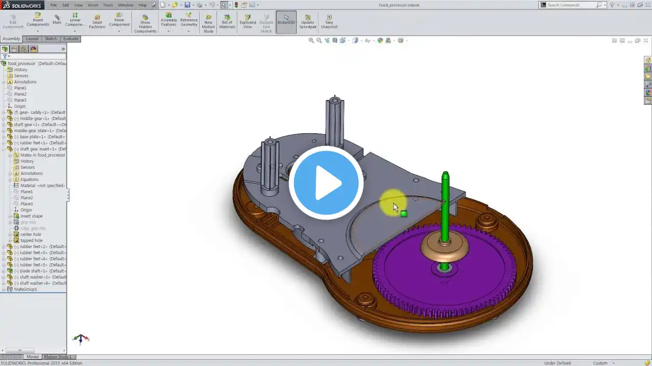The width and height of the screenshot is (652, 366).
Task: Expand the feature manager panel chevron
Action: tap(63, 49)
